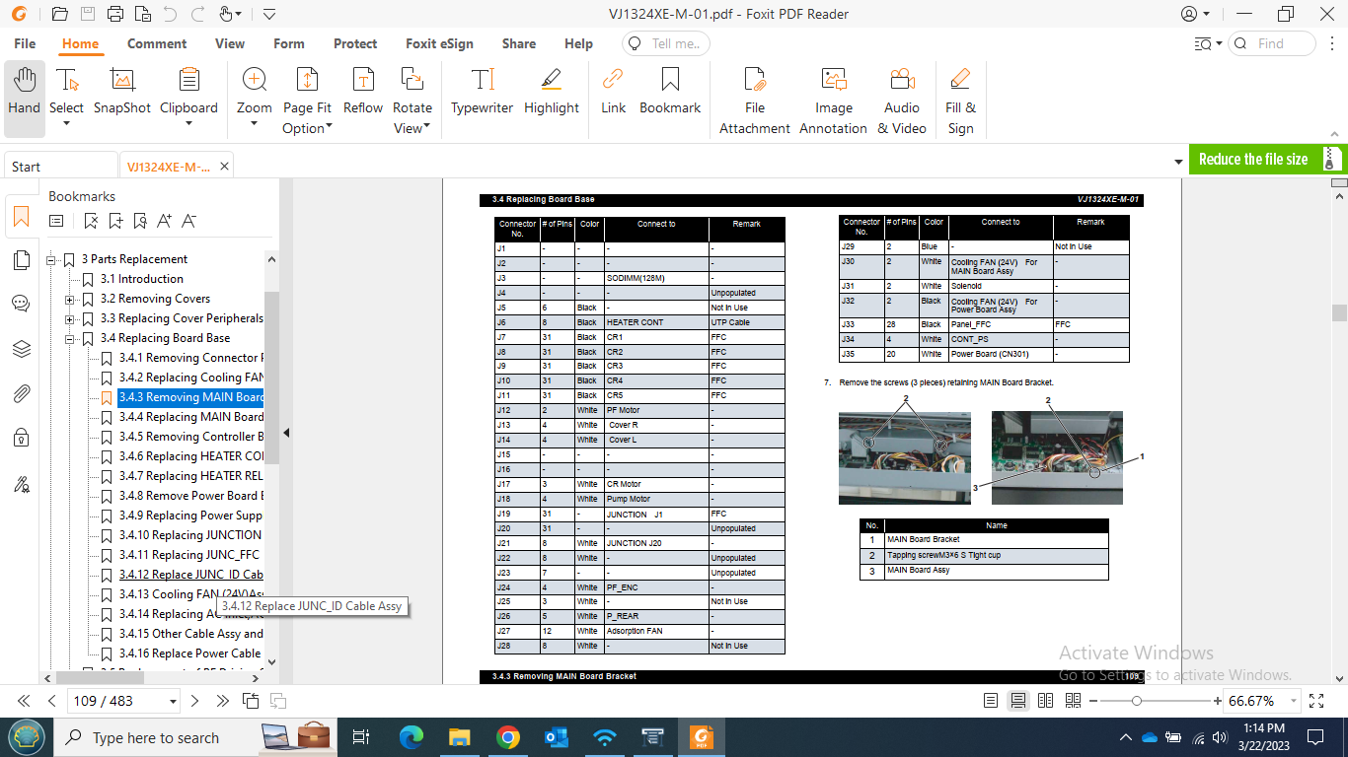
Task: Go to the last page
Action: click(x=223, y=701)
